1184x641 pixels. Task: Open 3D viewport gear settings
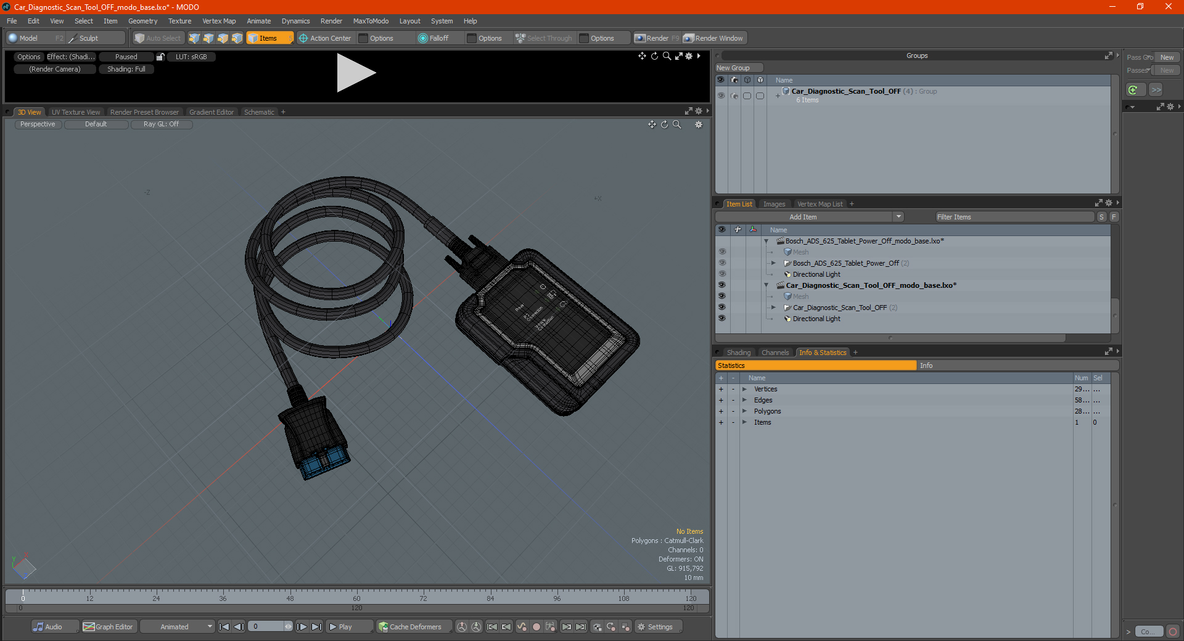coord(699,125)
